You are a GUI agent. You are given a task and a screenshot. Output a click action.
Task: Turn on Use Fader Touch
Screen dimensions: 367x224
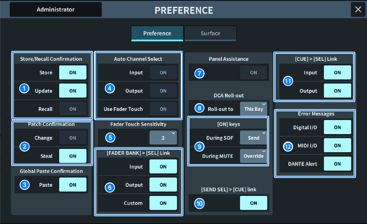pos(163,109)
